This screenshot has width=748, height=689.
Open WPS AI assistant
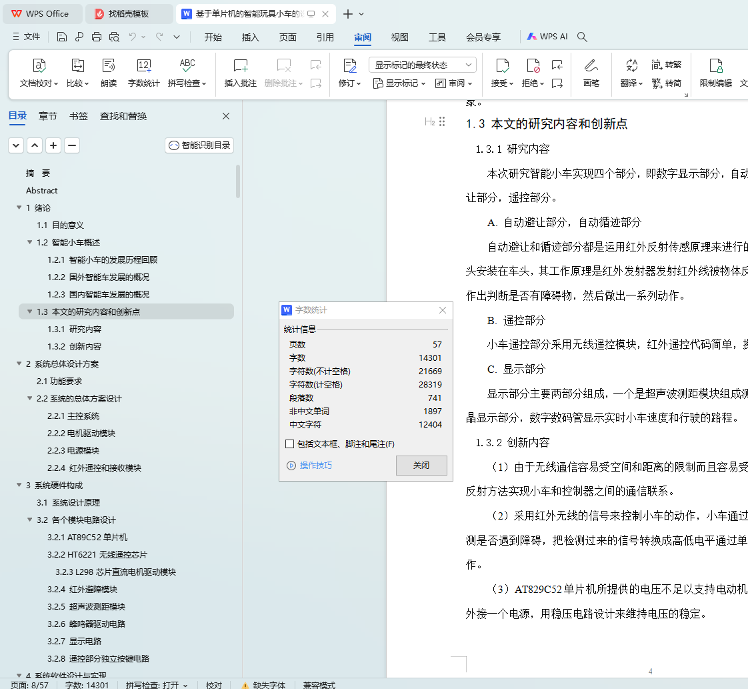[547, 37]
